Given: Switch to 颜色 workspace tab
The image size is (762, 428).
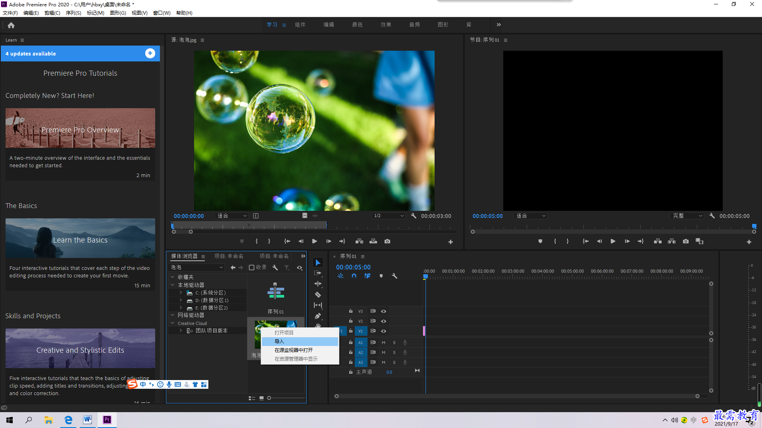Looking at the screenshot, I should (x=357, y=25).
